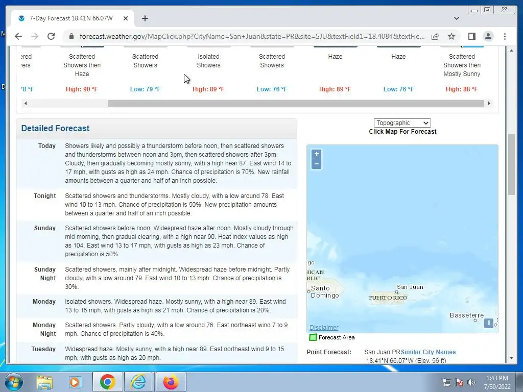Open the map Disclaimer link

324,328
